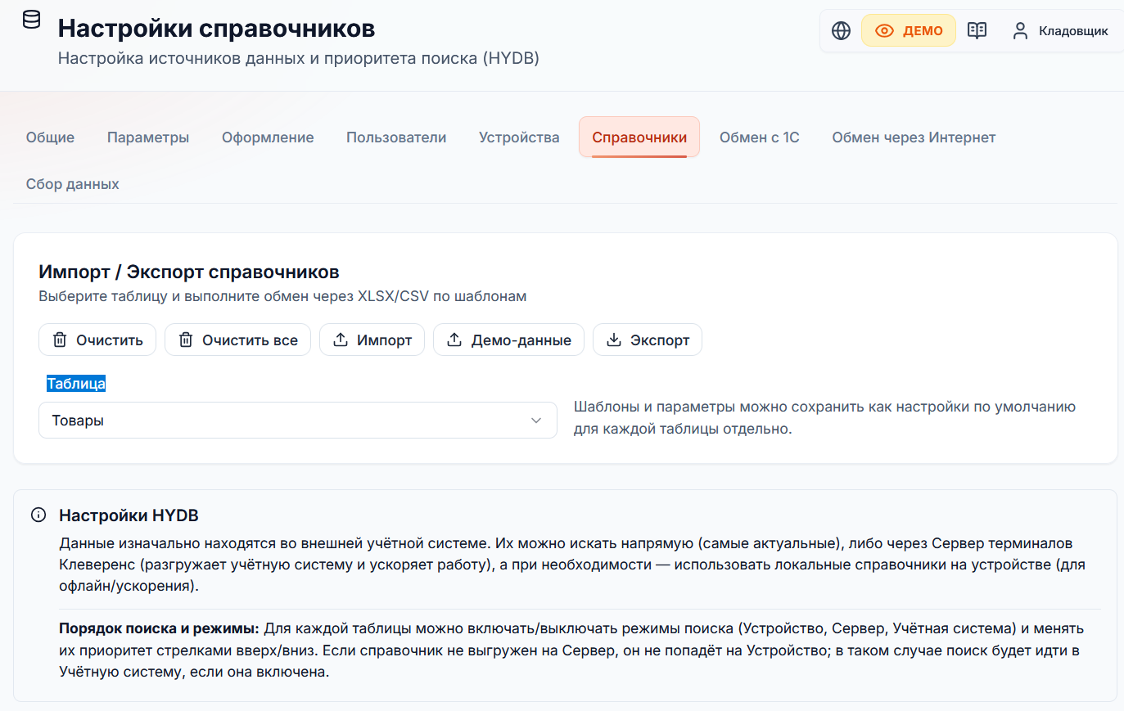
Task: Switch to the Параметры tab
Action: (x=148, y=137)
